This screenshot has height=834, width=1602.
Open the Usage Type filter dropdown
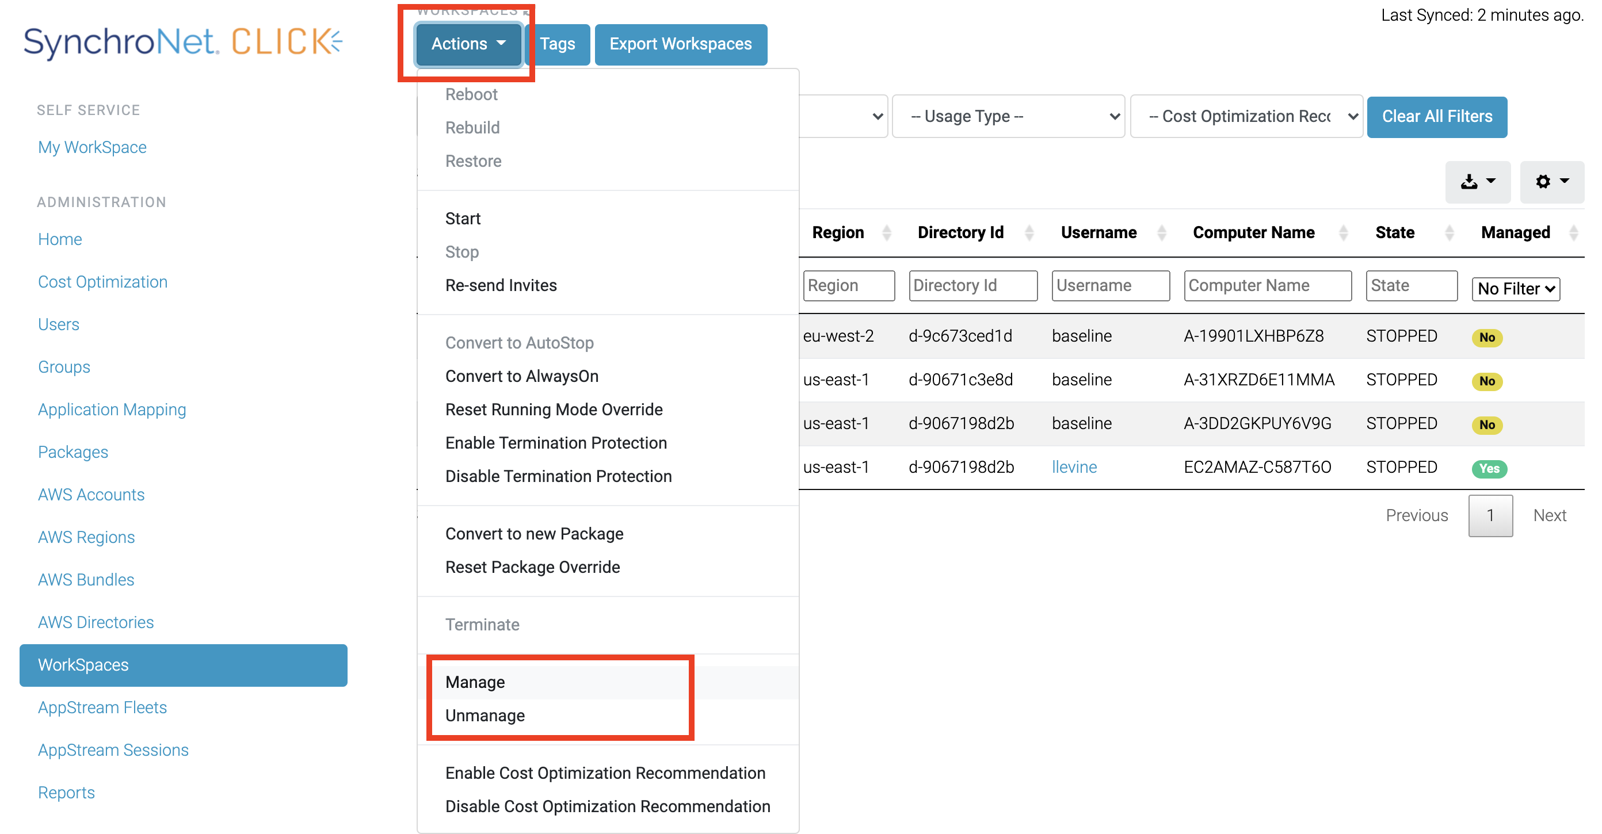pyautogui.click(x=1008, y=116)
